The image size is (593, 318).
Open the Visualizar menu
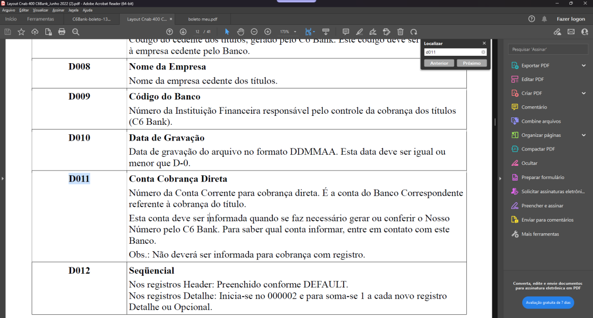pos(41,10)
